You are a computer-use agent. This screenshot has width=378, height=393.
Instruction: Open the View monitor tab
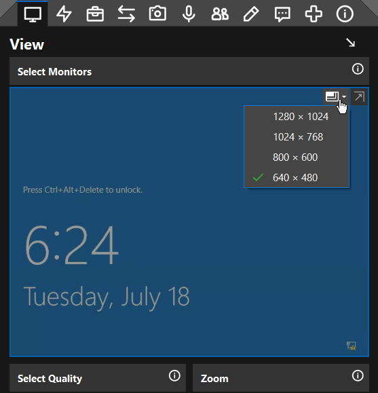point(33,14)
